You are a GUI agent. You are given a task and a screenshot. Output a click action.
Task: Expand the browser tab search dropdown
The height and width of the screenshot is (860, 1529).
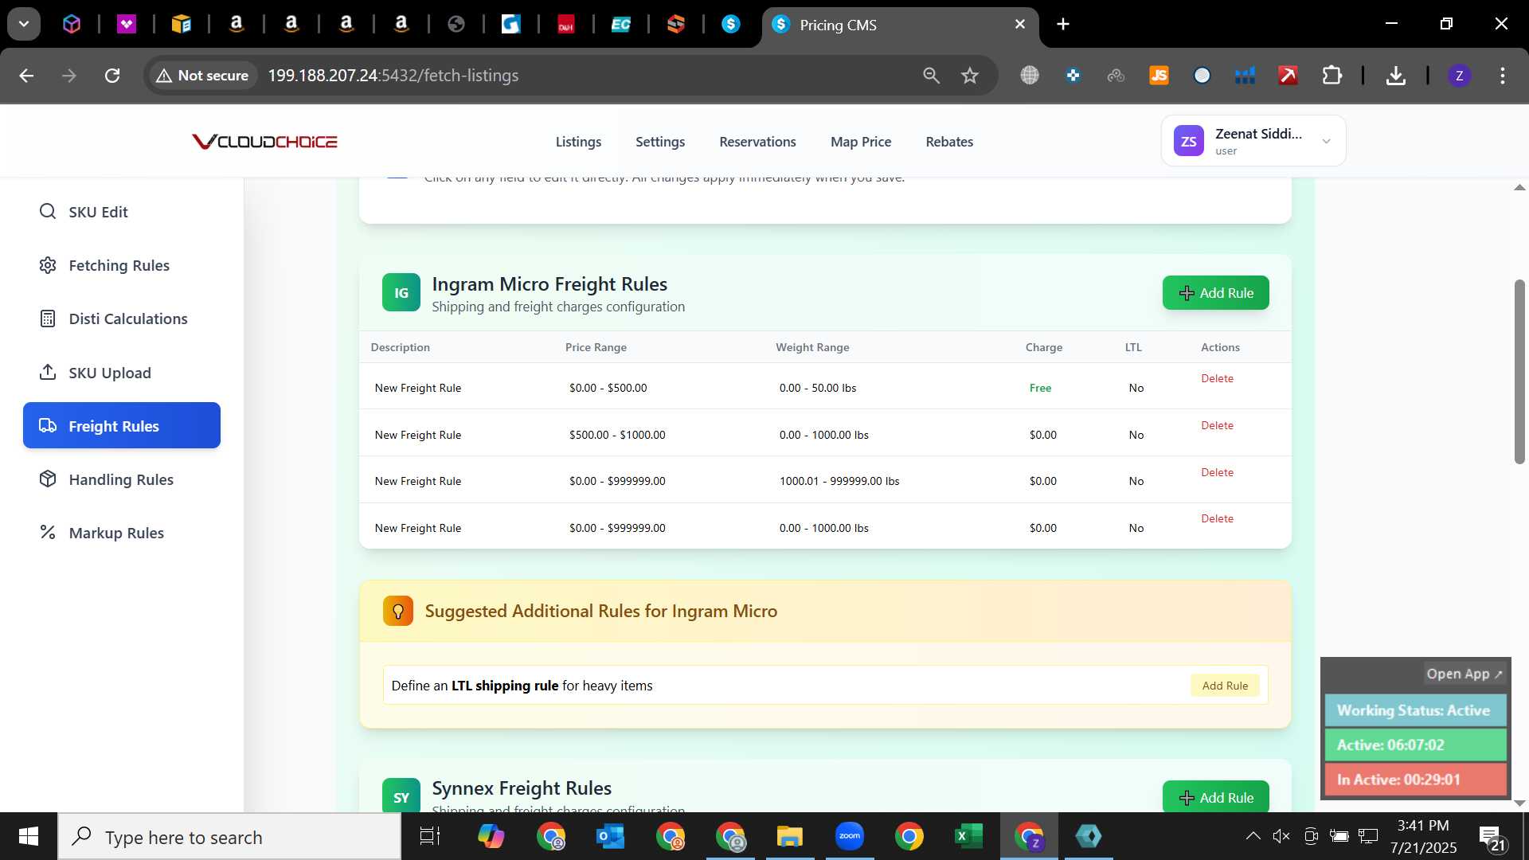click(x=24, y=24)
